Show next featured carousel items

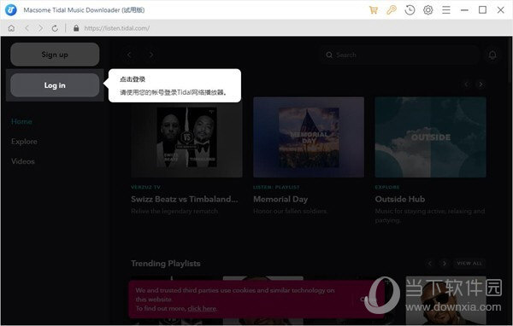[481, 84]
